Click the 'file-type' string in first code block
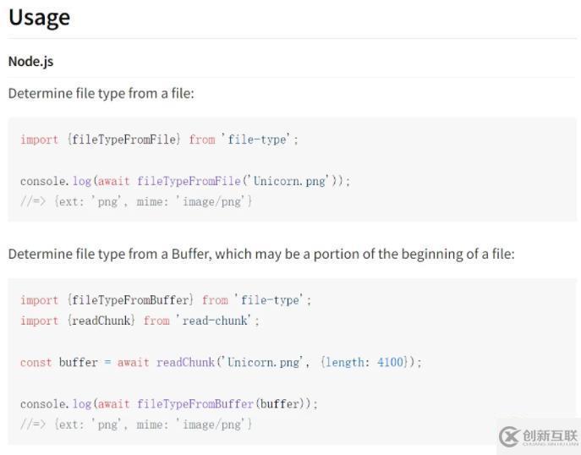 [x=257, y=140]
